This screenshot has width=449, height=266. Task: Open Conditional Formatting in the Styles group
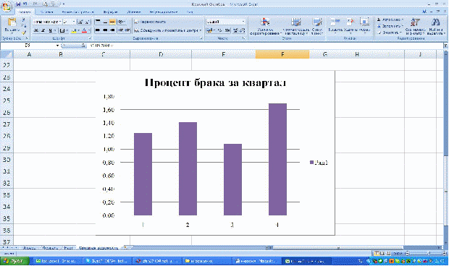pyautogui.click(x=265, y=26)
